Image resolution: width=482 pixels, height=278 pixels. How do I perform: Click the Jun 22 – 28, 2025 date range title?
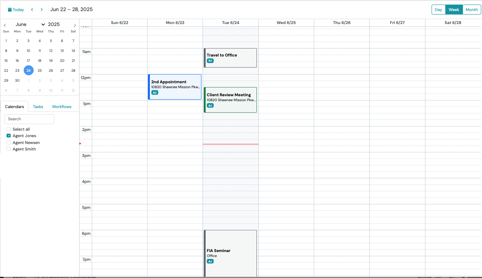pyautogui.click(x=71, y=9)
